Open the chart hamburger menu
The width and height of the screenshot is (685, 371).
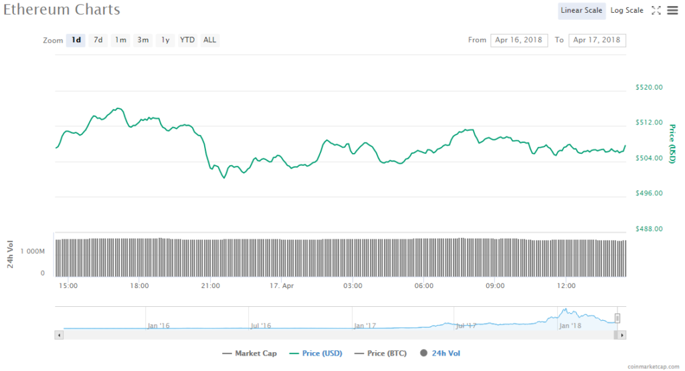tap(672, 10)
